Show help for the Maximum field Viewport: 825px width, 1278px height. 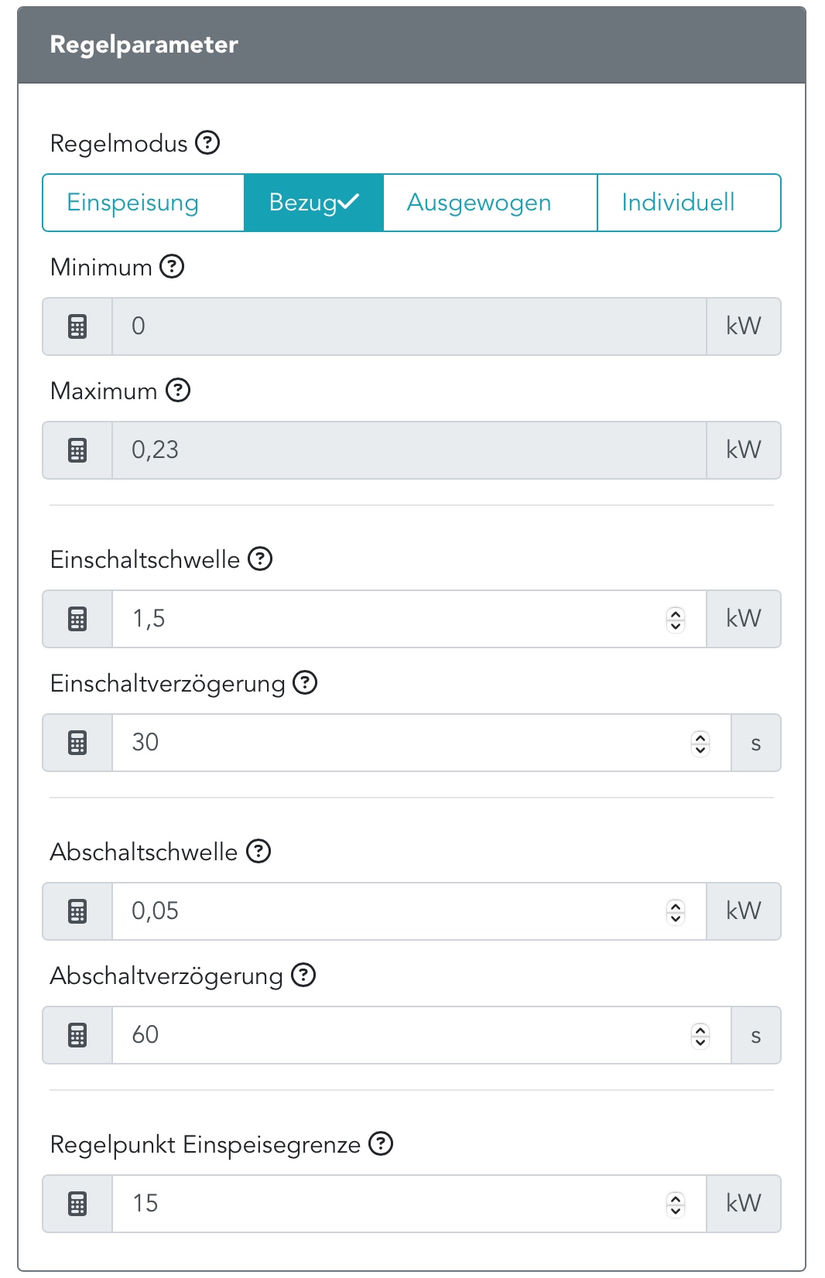[x=178, y=391]
